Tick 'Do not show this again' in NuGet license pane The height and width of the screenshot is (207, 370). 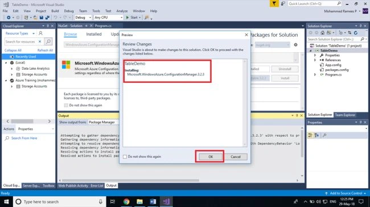66,105
